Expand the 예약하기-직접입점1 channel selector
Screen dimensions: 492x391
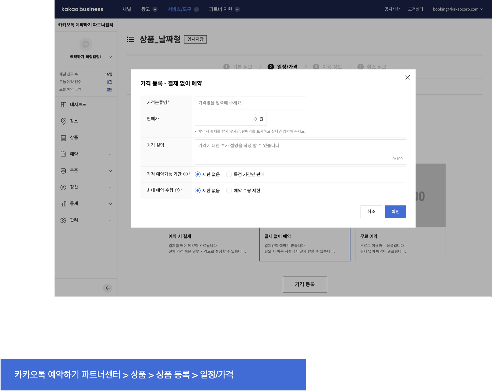110,57
